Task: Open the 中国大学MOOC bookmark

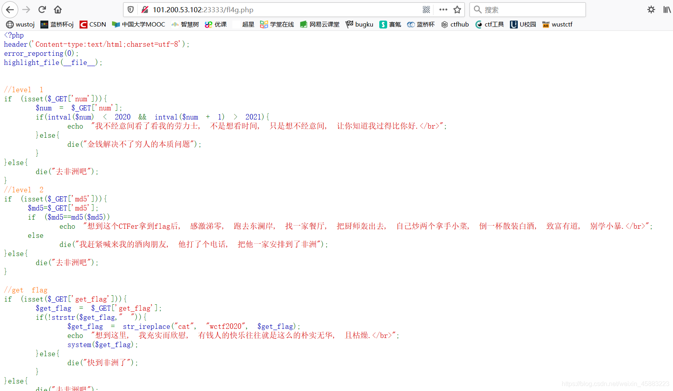Action: point(139,25)
